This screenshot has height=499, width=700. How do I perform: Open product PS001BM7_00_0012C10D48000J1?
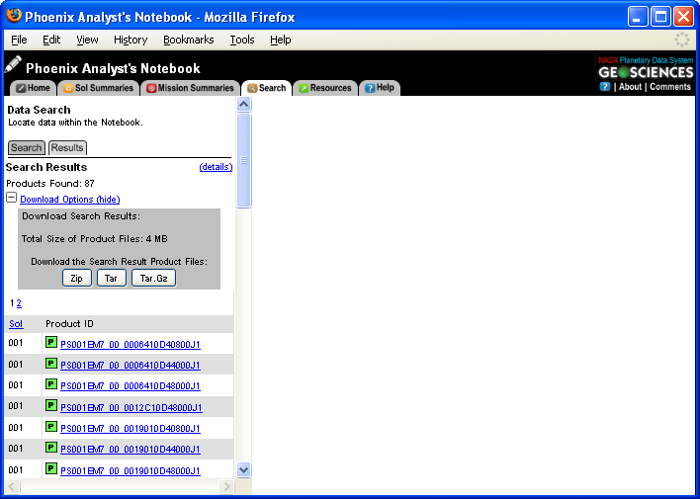[x=131, y=408]
